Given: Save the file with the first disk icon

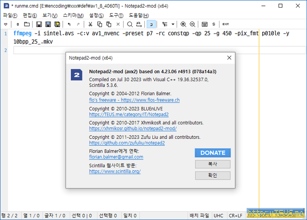Looking at the screenshot, I should pos(39,24).
